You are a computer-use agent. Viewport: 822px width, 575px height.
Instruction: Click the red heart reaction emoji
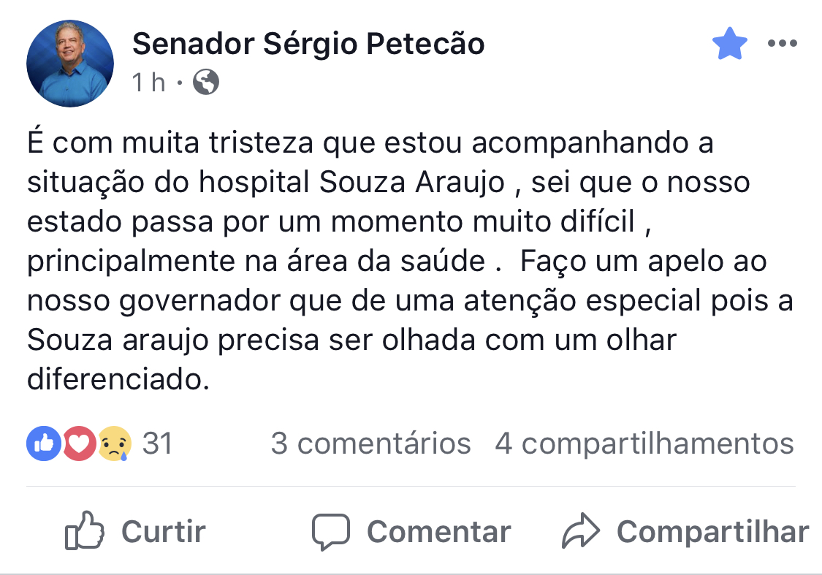tap(80, 443)
